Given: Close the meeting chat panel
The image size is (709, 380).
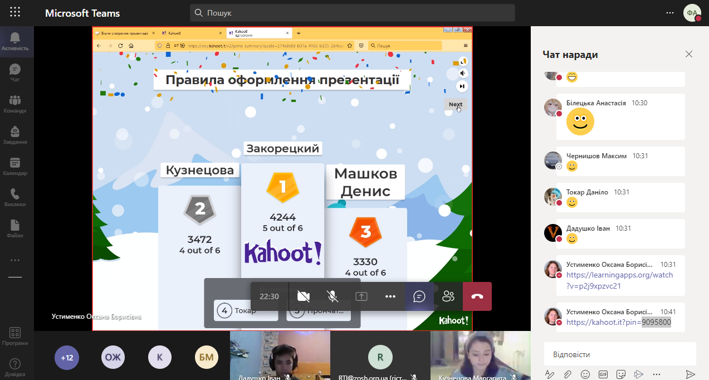Looking at the screenshot, I should 689,54.
